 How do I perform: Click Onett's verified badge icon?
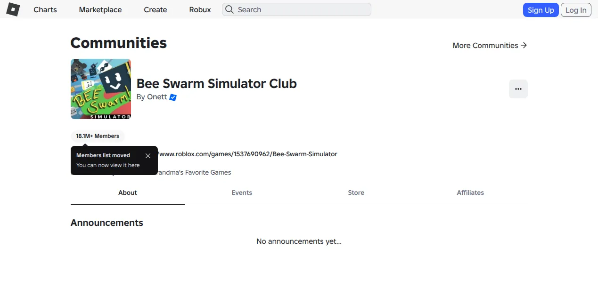coord(173,97)
